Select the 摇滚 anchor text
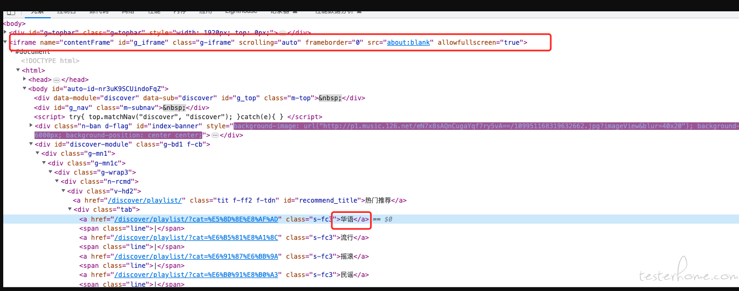 (x=347, y=256)
